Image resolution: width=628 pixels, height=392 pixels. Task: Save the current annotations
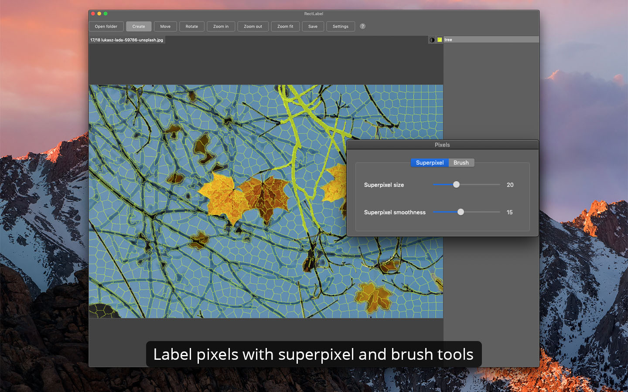click(x=313, y=27)
